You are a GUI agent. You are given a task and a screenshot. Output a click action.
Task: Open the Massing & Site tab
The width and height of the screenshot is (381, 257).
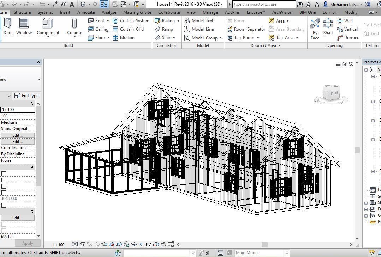pos(137,12)
